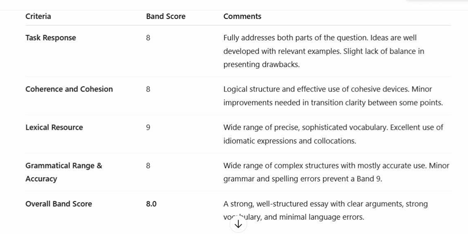Click the comment about cohesive devices
Screen dimensions: 468x234
click(333, 96)
